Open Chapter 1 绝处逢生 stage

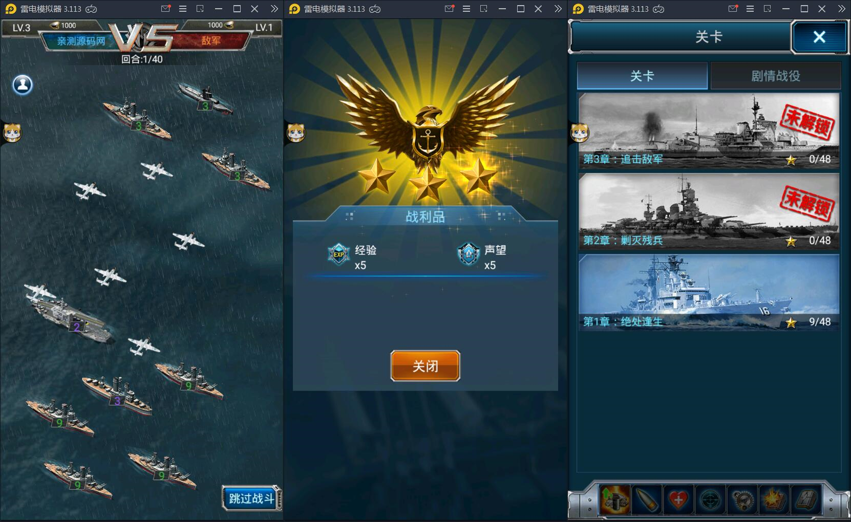(709, 293)
